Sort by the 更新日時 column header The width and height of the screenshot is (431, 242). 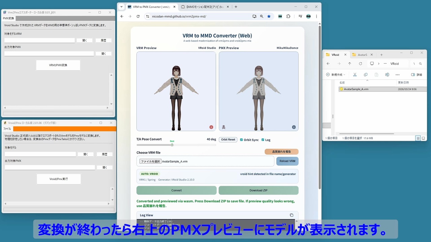coord(403,82)
